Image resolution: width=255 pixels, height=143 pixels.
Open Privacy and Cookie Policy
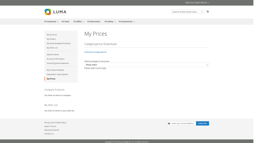(55, 123)
